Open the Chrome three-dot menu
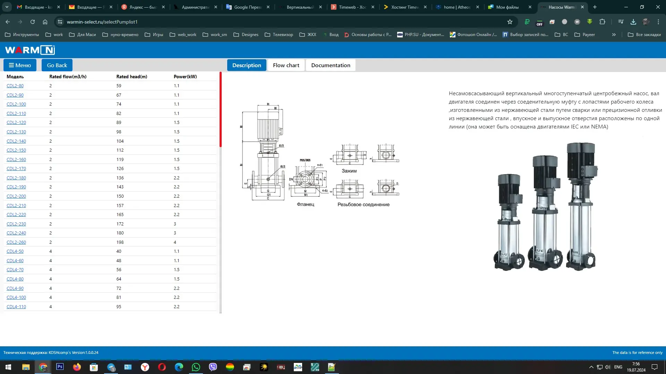The height and width of the screenshot is (374, 666). point(658,22)
